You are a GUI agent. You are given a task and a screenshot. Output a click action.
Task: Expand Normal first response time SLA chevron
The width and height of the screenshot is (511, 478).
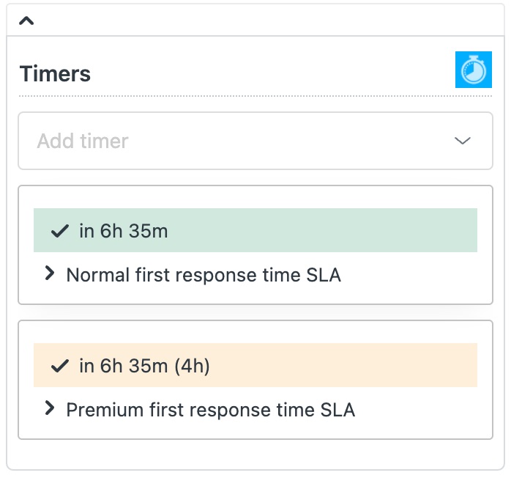point(50,273)
